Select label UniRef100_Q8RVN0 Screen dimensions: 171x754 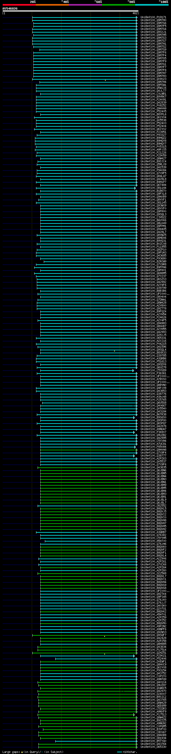click(x=153, y=385)
